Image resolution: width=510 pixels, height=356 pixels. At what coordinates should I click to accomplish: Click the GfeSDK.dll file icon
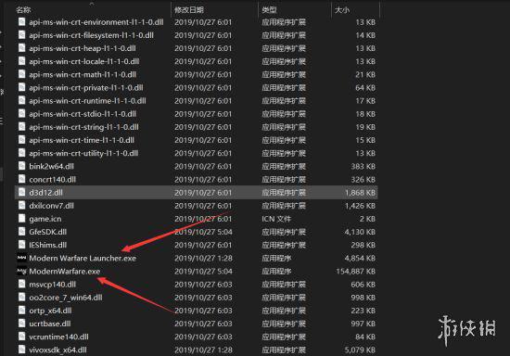pos(22,232)
